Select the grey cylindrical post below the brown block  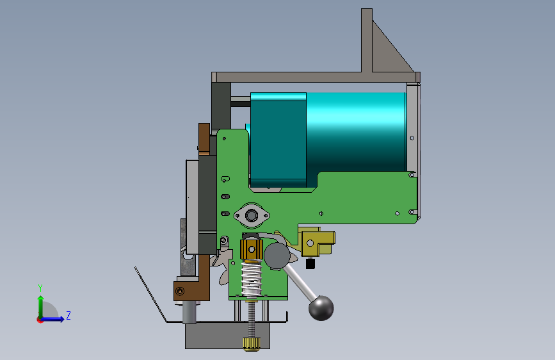coord(189,313)
